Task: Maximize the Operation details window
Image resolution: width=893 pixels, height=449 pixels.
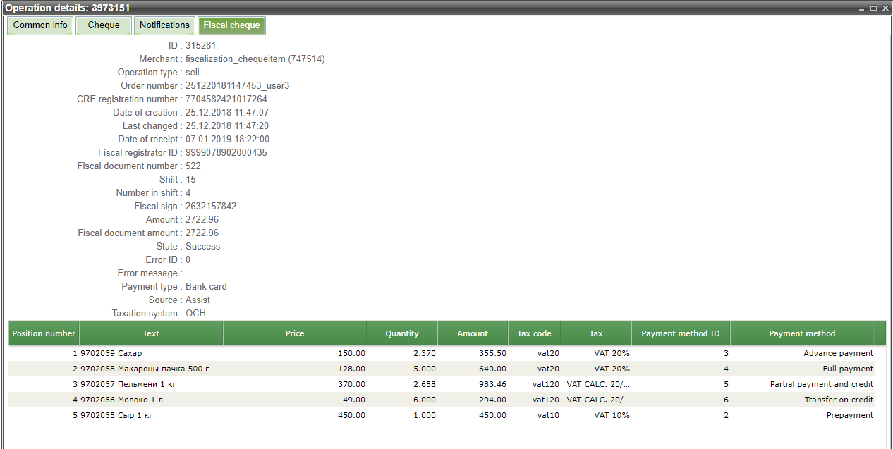Action: 873,8
